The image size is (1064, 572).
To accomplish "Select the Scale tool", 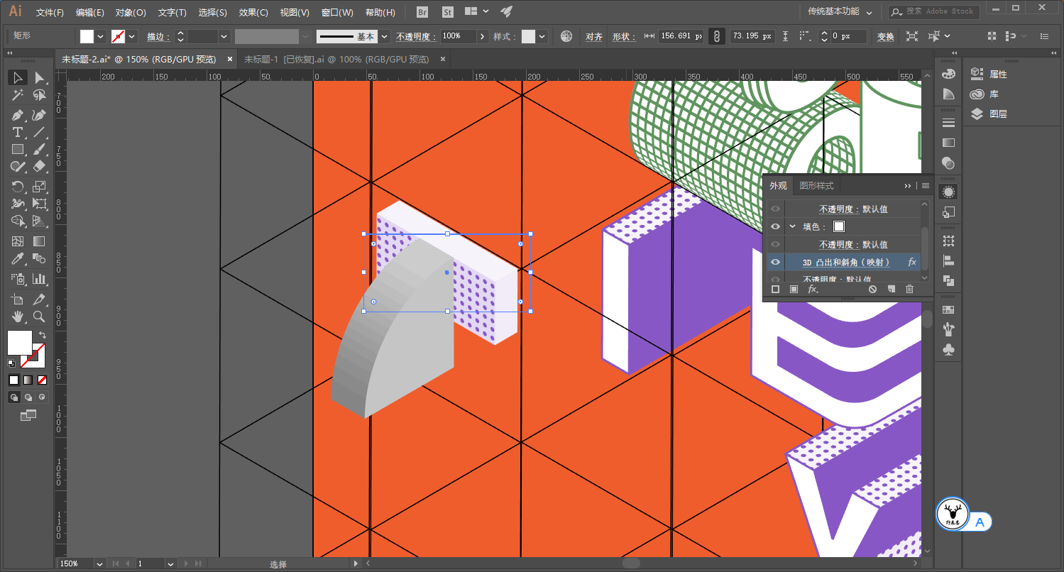I will coord(39,187).
